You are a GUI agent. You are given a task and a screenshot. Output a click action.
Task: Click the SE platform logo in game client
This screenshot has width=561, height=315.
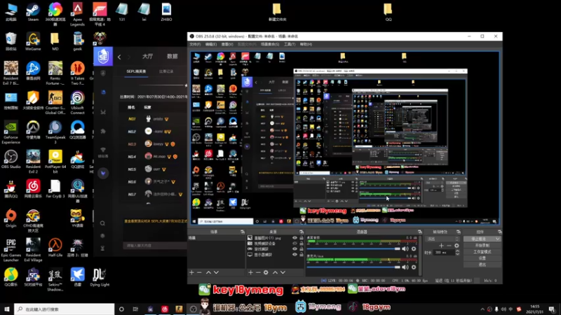point(103,56)
